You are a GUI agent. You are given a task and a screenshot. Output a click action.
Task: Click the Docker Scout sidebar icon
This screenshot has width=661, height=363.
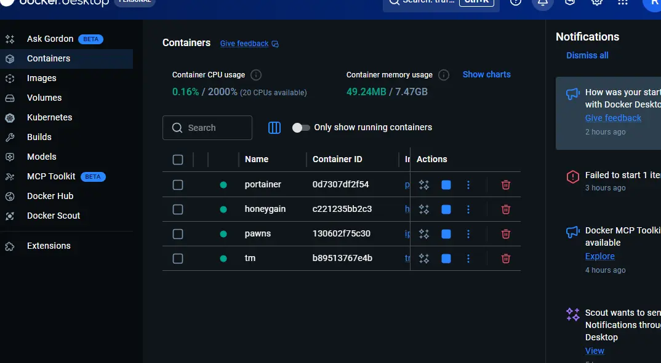point(10,216)
